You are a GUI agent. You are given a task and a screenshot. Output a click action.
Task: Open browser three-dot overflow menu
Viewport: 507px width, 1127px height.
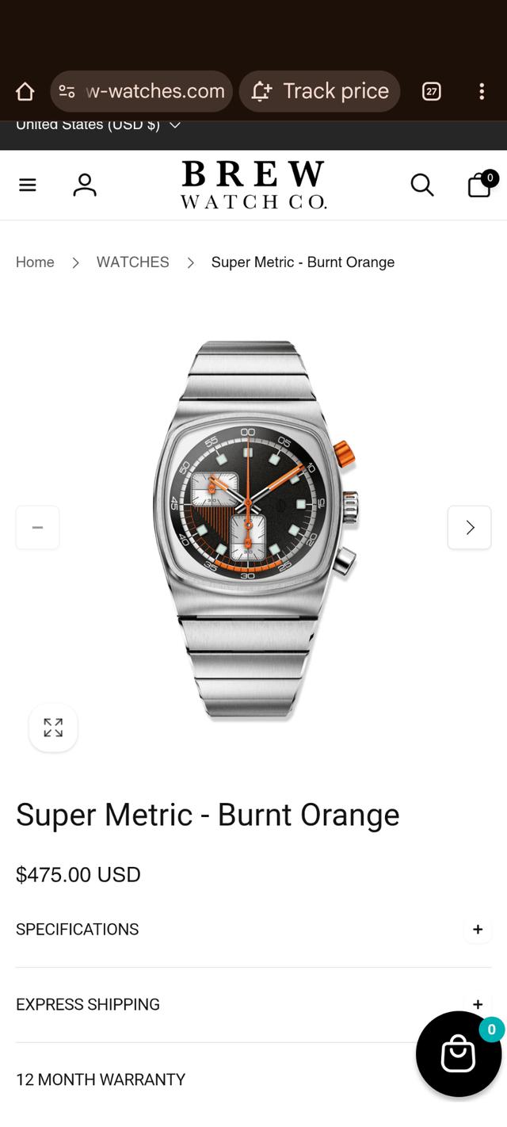coord(481,92)
